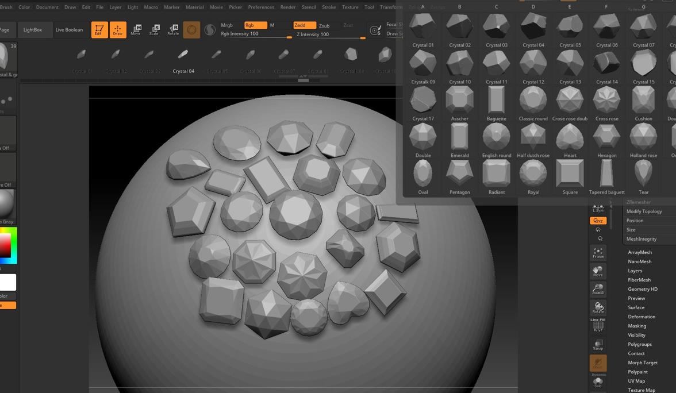
Task: Choose the Baguette gem brush
Action: (496, 103)
